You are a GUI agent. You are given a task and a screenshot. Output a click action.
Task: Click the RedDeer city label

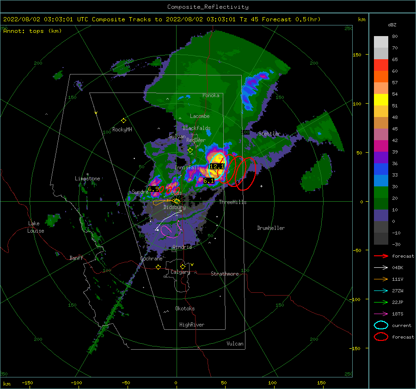click(x=196, y=140)
